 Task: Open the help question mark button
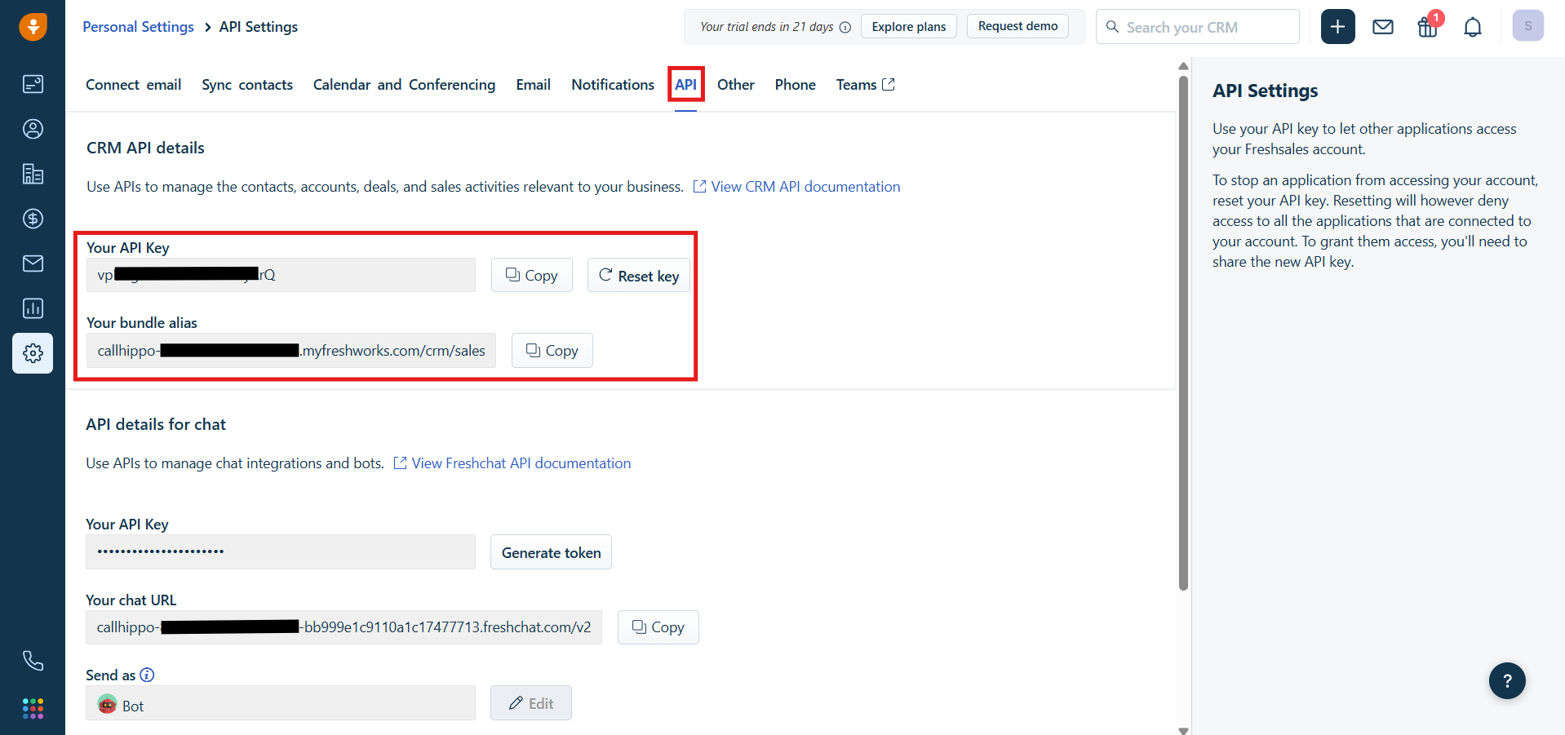point(1507,680)
